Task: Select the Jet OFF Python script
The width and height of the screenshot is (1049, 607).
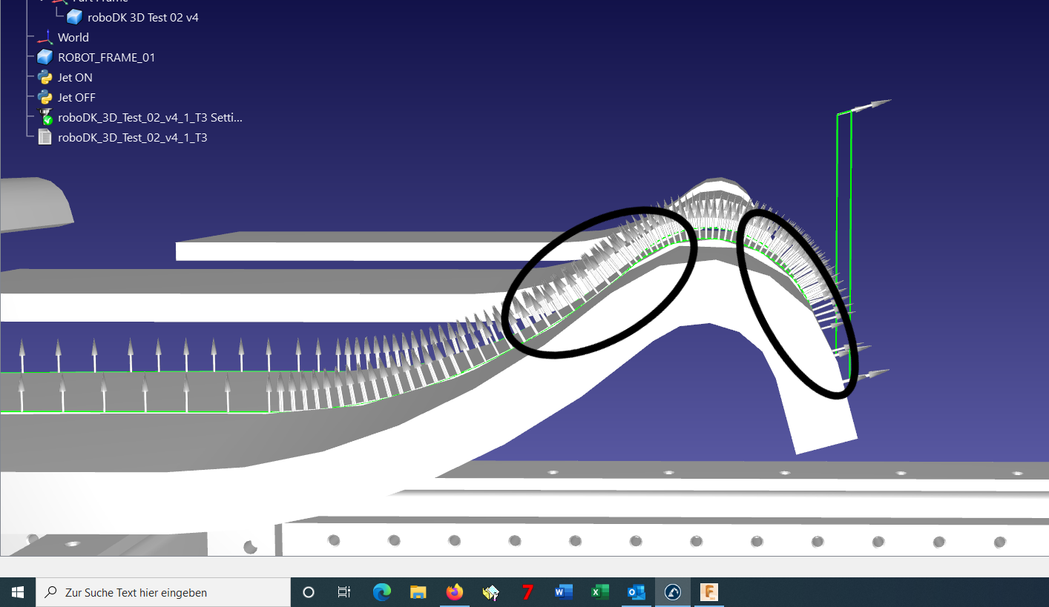Action: click(x=76, y=97)
